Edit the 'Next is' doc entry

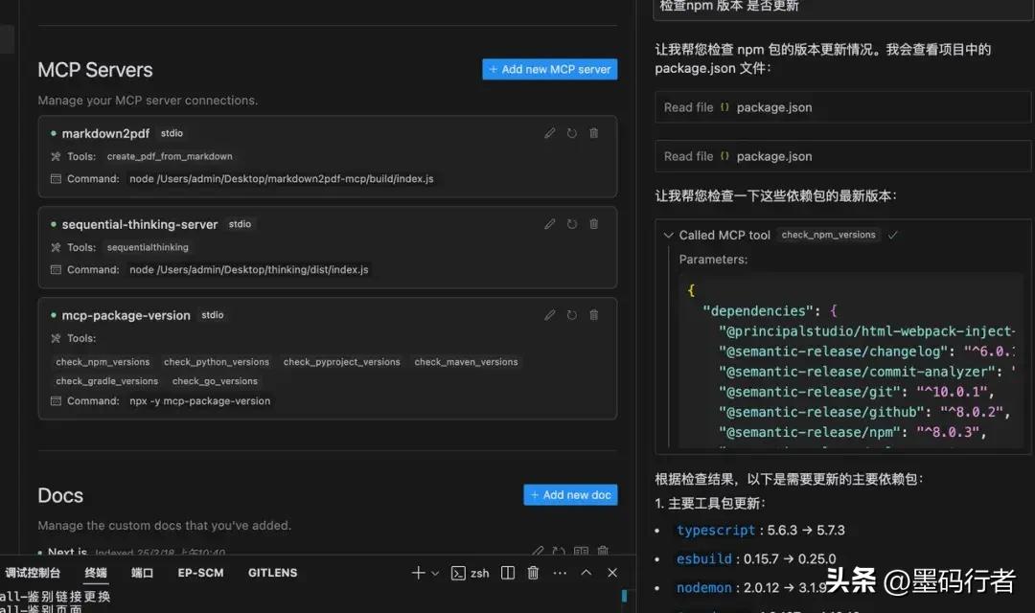pos(537,548)
